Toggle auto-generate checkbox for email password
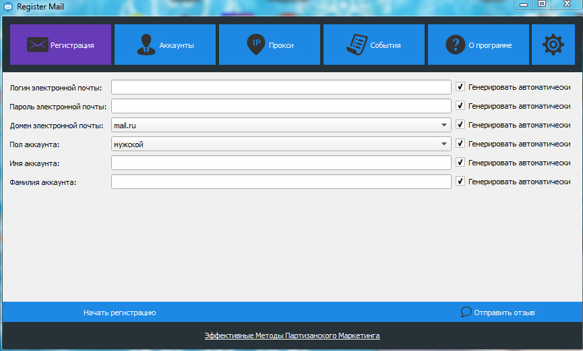Viewport: 583px width, 351px height. tap(460, 106)
